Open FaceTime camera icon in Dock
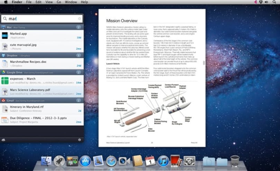280x171 pixels. tap(124, 161)
